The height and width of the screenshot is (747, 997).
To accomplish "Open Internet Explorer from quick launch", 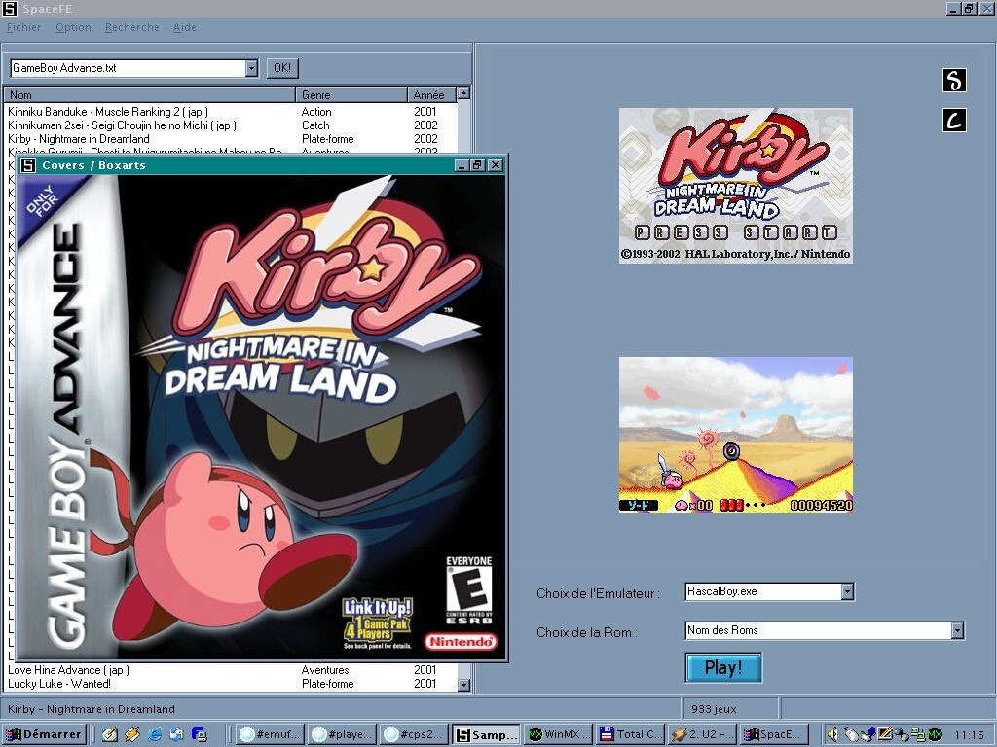I will click(x=155, y=734).
